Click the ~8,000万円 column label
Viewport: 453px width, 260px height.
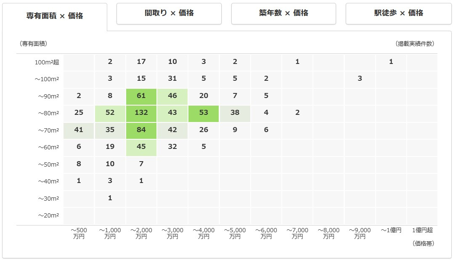click(328, 233)
